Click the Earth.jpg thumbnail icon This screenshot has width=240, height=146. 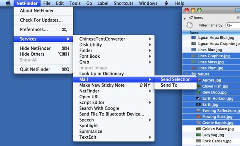(x=198, y=105)
